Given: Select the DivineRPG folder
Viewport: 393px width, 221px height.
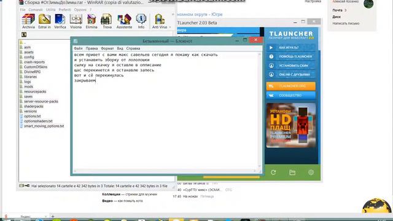Looking at the screenshot, I should click(32, 72).
